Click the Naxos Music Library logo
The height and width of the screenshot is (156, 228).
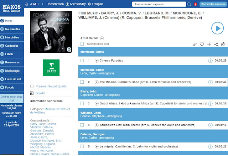[11, 8]
